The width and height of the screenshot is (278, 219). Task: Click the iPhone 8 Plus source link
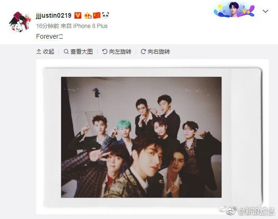pos(90,26)
